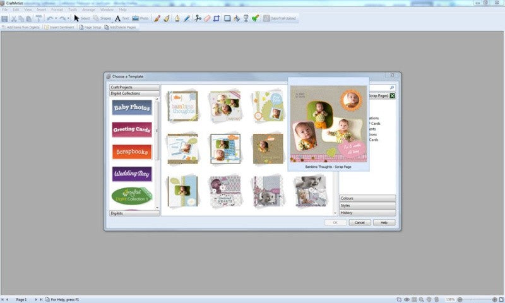Select the eraser tool
Image resolution: width=505 pixels, height=303 pixels.
click(x=207, y=18)
